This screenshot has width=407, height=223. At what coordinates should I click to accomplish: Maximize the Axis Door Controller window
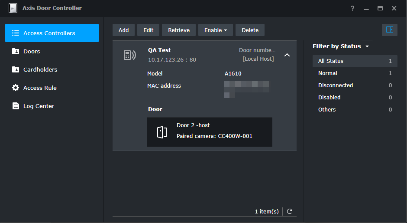tap(380, 8)
